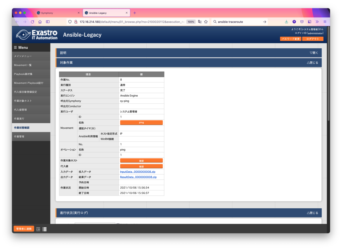Reload the current page
This screenshot has width=342, height=249.
(x=32, y=22)
